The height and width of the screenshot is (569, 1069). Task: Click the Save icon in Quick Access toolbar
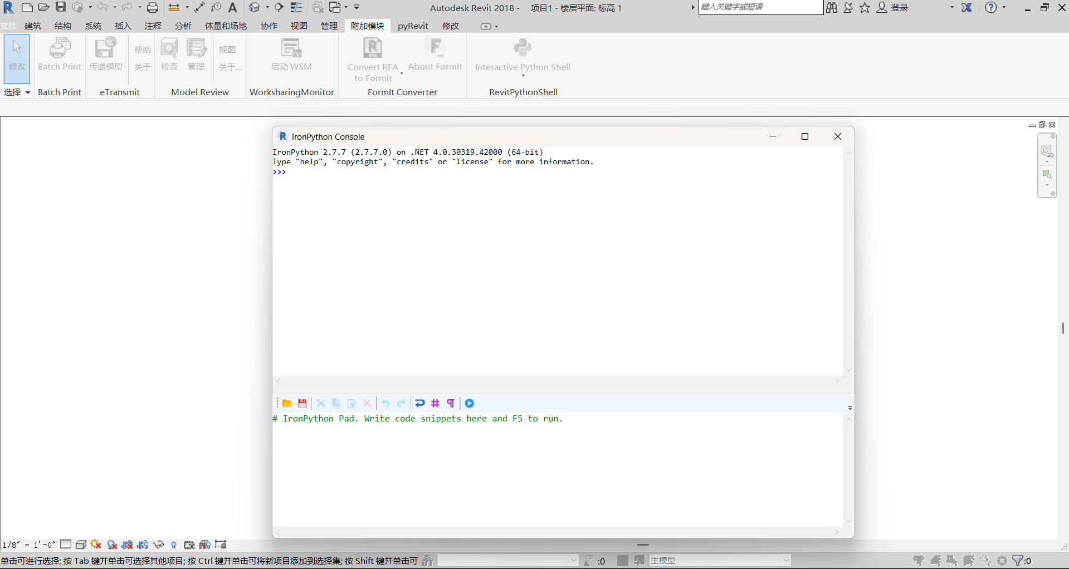61,7
